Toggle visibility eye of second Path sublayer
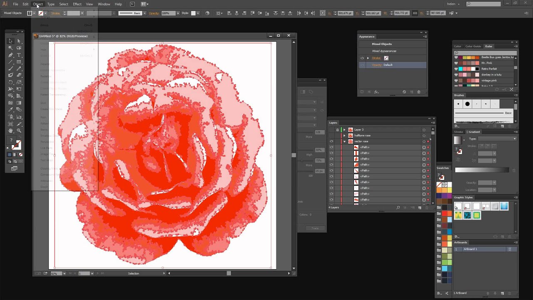Screen dimensions: 533x300 331,153
